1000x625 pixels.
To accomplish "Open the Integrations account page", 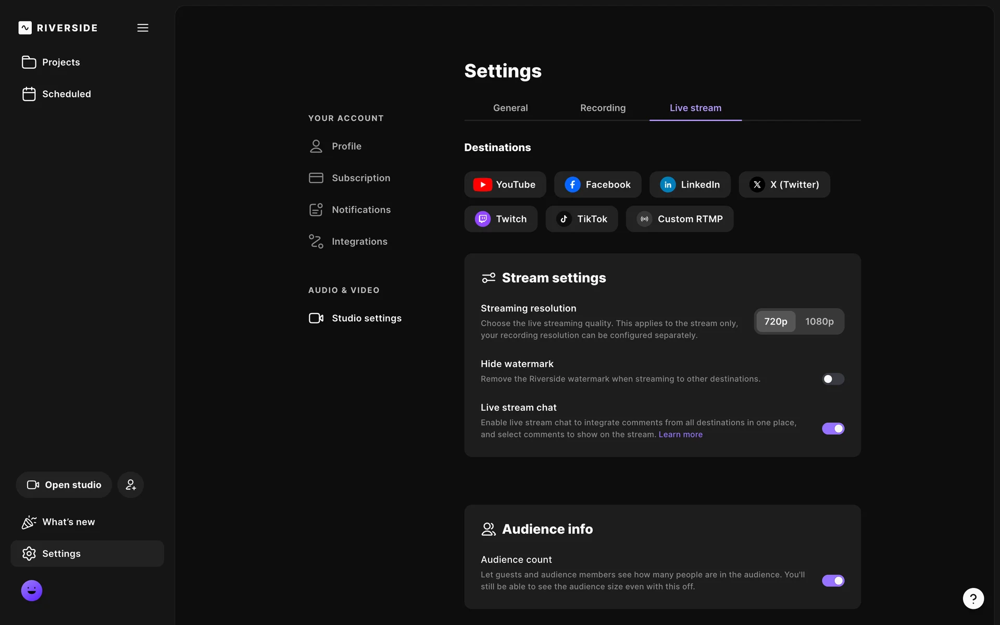I will (x=359, y=242).
